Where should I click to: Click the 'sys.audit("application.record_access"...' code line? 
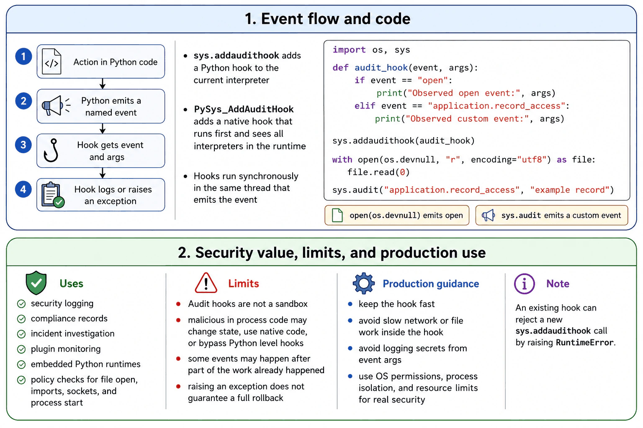(x=473, y=190)
